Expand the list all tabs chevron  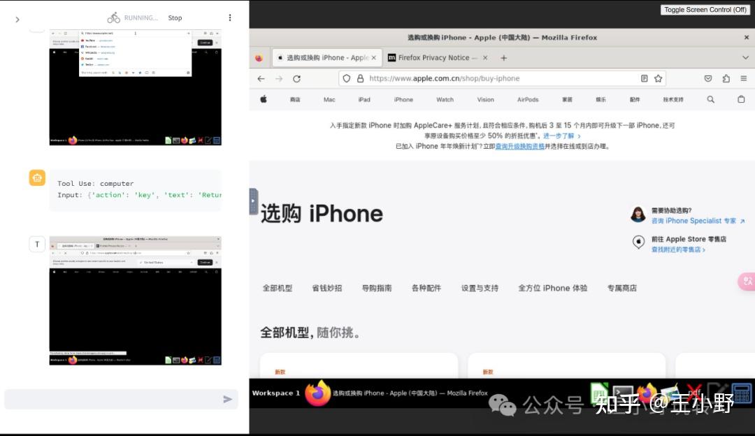(x=745, y=58)
